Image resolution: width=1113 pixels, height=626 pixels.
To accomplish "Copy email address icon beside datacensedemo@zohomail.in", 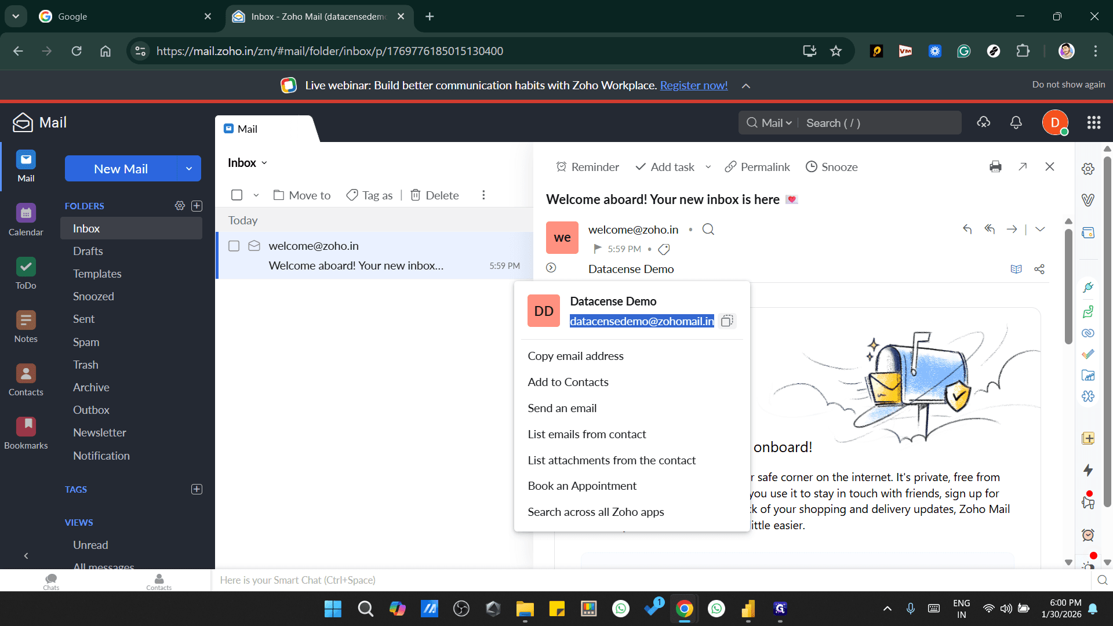I will click(x=727, y=321).
